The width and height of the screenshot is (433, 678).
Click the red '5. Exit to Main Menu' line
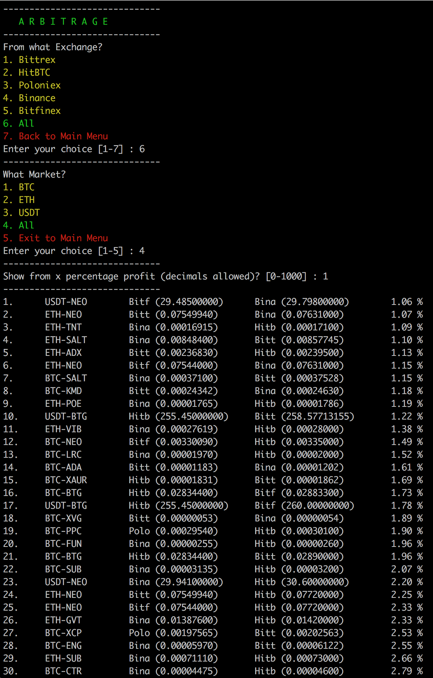click(55, 238)
